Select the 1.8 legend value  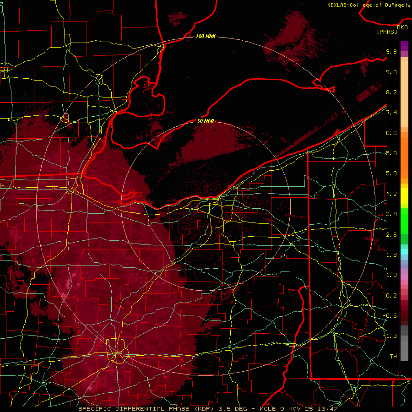point(391,255)
